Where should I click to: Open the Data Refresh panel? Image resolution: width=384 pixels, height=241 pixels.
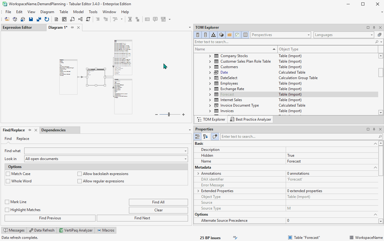point(41,230)
